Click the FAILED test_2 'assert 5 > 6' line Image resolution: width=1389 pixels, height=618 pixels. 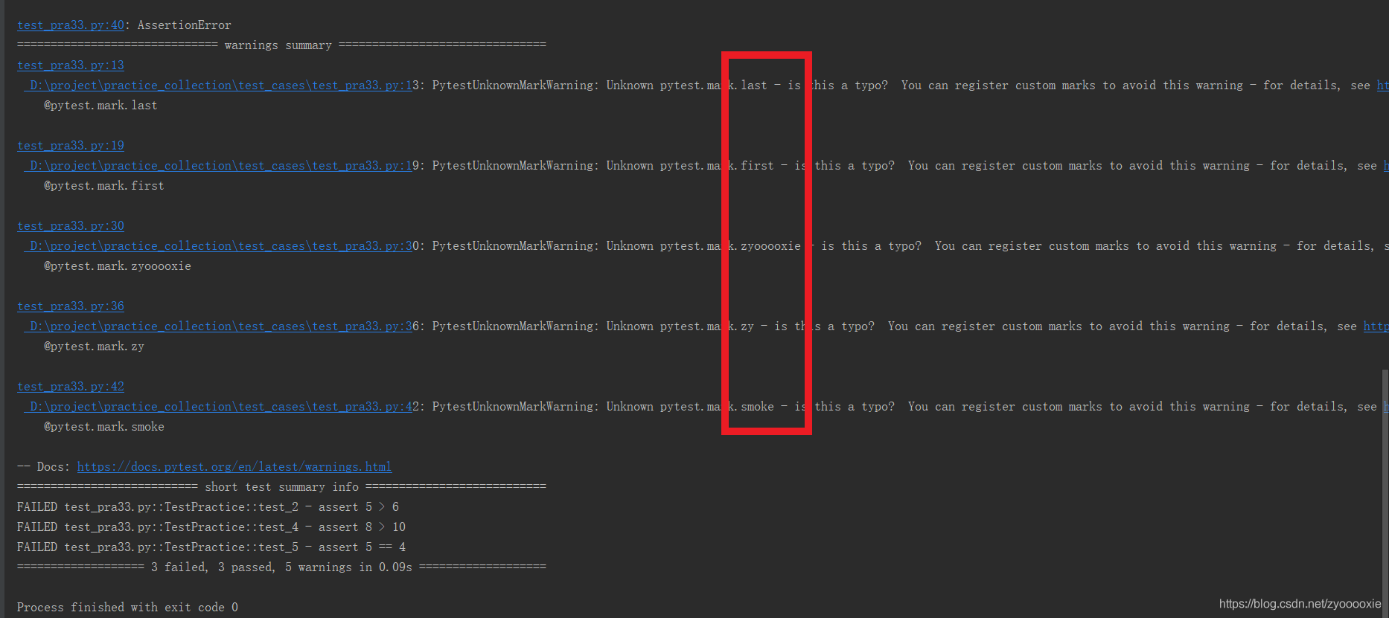(x=208, y=507)
